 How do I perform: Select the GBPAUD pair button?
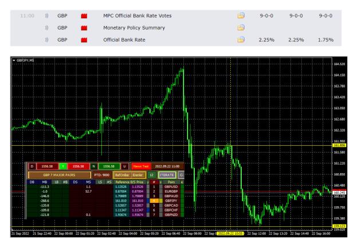(x=171, y=196)
